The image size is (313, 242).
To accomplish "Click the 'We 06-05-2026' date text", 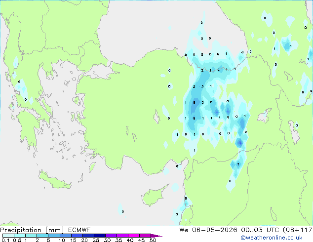I will point(208,230).
